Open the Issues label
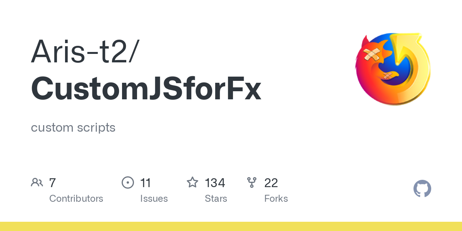Viewport: 462px width, 231px height. point(154,199)
